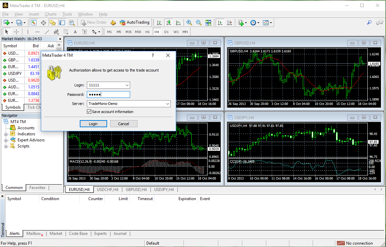This screenshot has width=386, height=247.
Task: Open the chat bubbles icon
Action: pos(379,23)
